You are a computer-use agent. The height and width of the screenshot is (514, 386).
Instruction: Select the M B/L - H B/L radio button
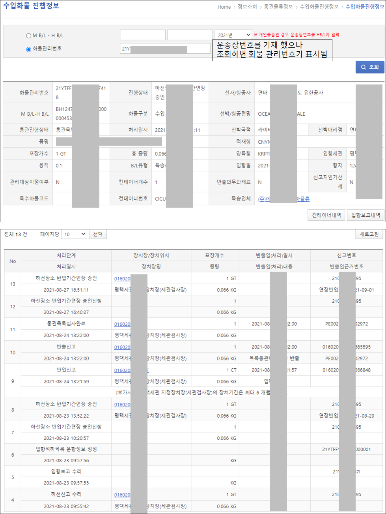[x=28, y=36]
